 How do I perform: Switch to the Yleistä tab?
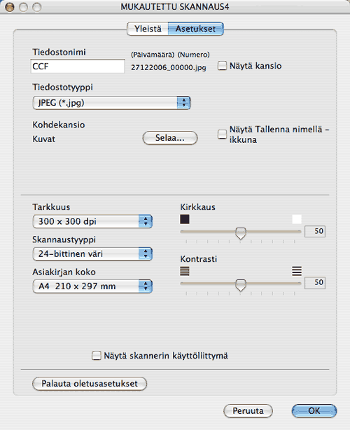[x=148, y=29]
